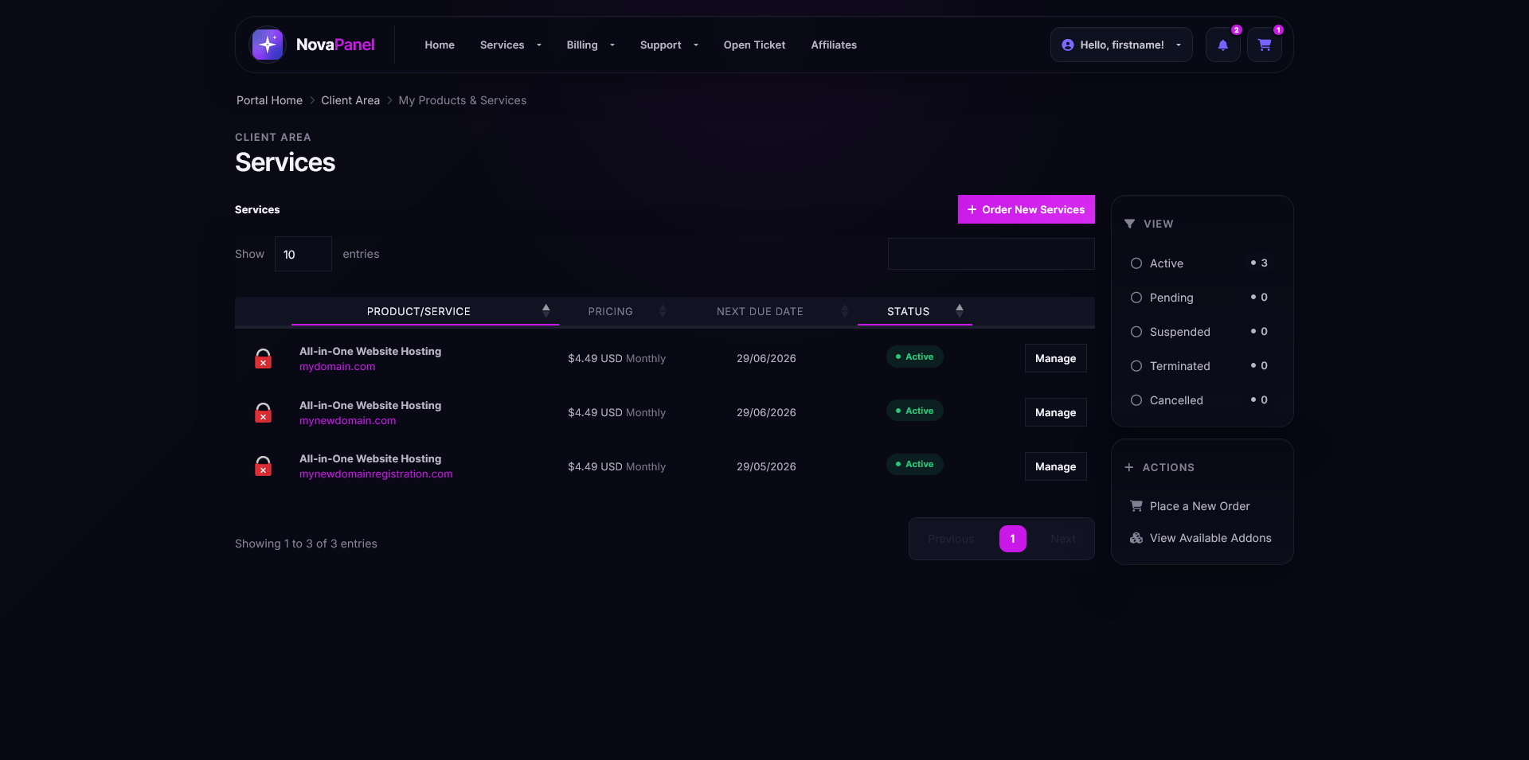Click the Next pagination button
This screenshot has height=760, width=1529.
click(x=1063, y=539)
